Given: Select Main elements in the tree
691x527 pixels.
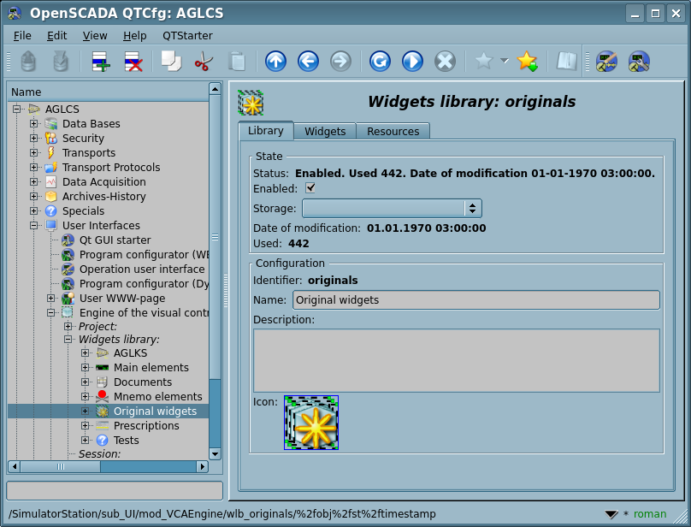Looking at the screenshot, I should pos(151,368).
